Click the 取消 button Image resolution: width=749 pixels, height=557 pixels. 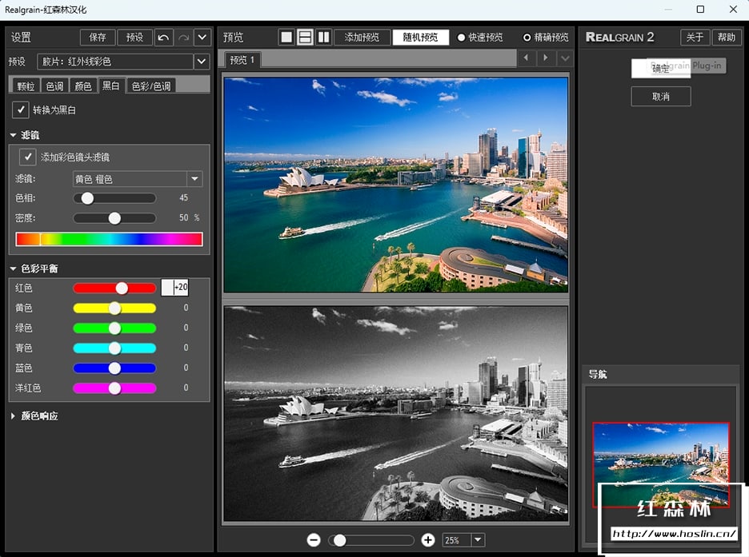pos(660,97)
